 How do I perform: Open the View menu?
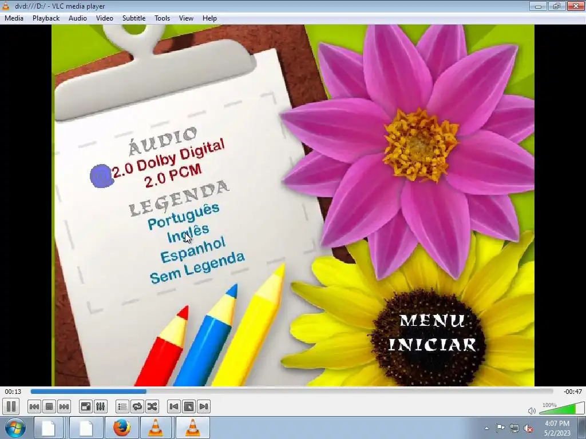click(x=186, y=18)
